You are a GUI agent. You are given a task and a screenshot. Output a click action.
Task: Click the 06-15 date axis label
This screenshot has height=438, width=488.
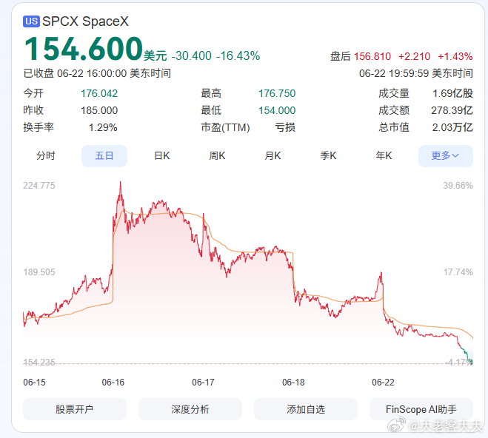34,383
